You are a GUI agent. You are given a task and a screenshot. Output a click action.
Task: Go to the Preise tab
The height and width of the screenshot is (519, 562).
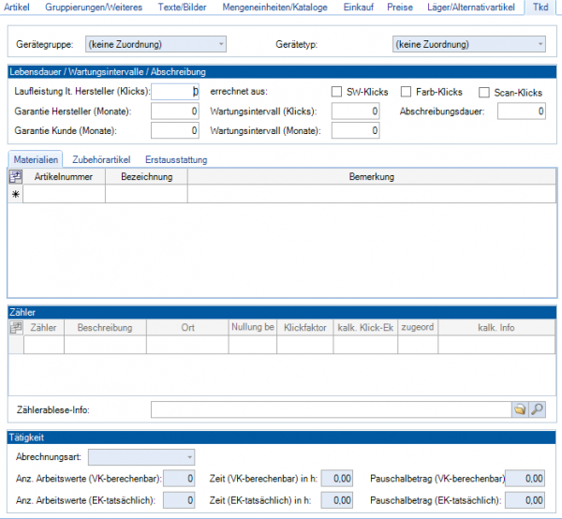pyautogui.click(x=399, y=7)
